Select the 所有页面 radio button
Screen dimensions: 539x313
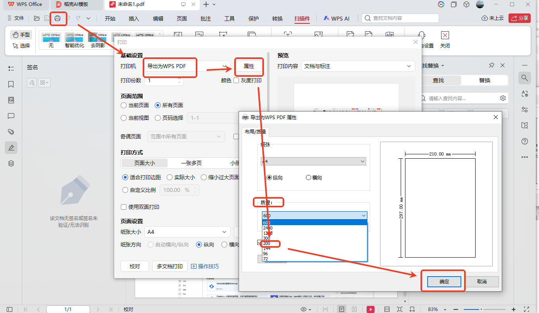(x=157, y=105)
